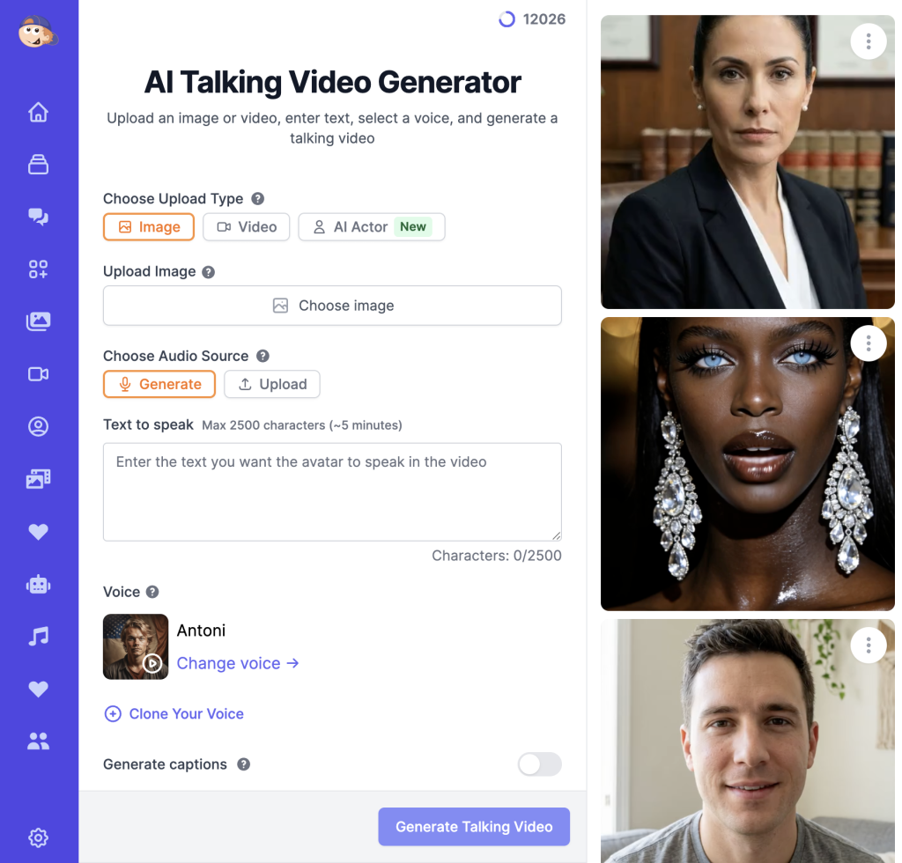Open options menu on lawyer woman video
Image resolution: width=902 pixels, height=863 pixels.
[x=869, y=41]
